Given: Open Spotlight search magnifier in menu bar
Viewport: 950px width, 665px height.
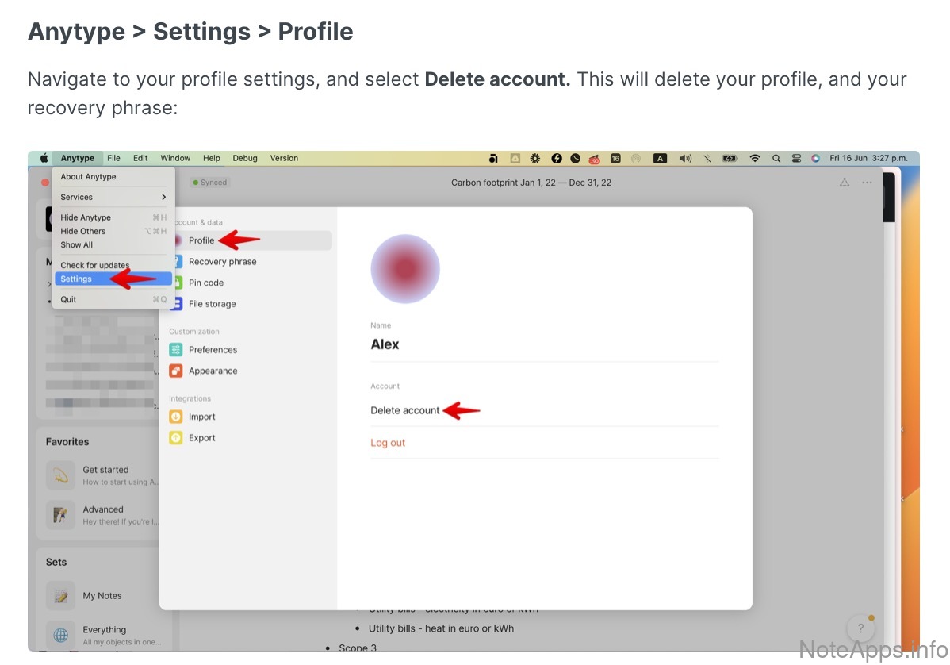Looking at the screenshot, I should 776,159.
